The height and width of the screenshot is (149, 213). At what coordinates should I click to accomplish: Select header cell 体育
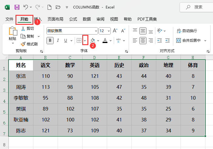pyautogui.click(x=193, y=65)
